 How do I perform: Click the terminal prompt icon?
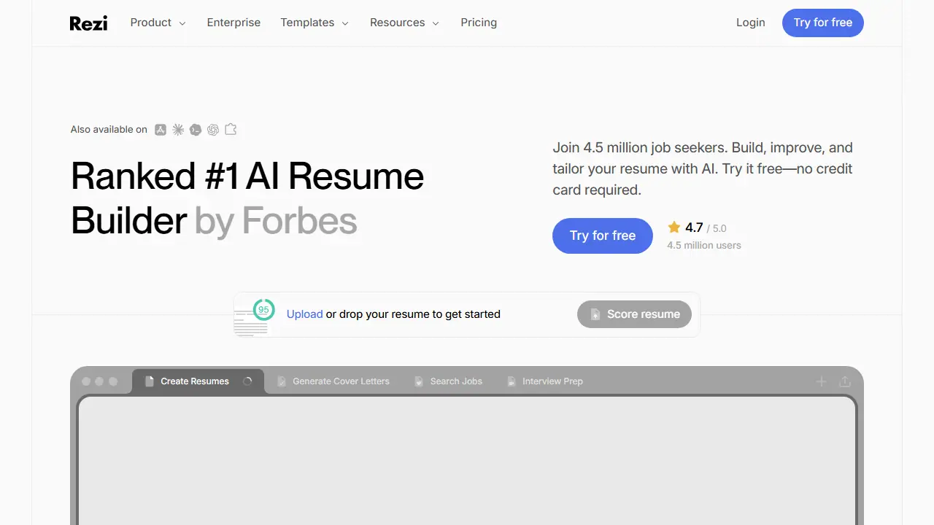tap(196, 130)
